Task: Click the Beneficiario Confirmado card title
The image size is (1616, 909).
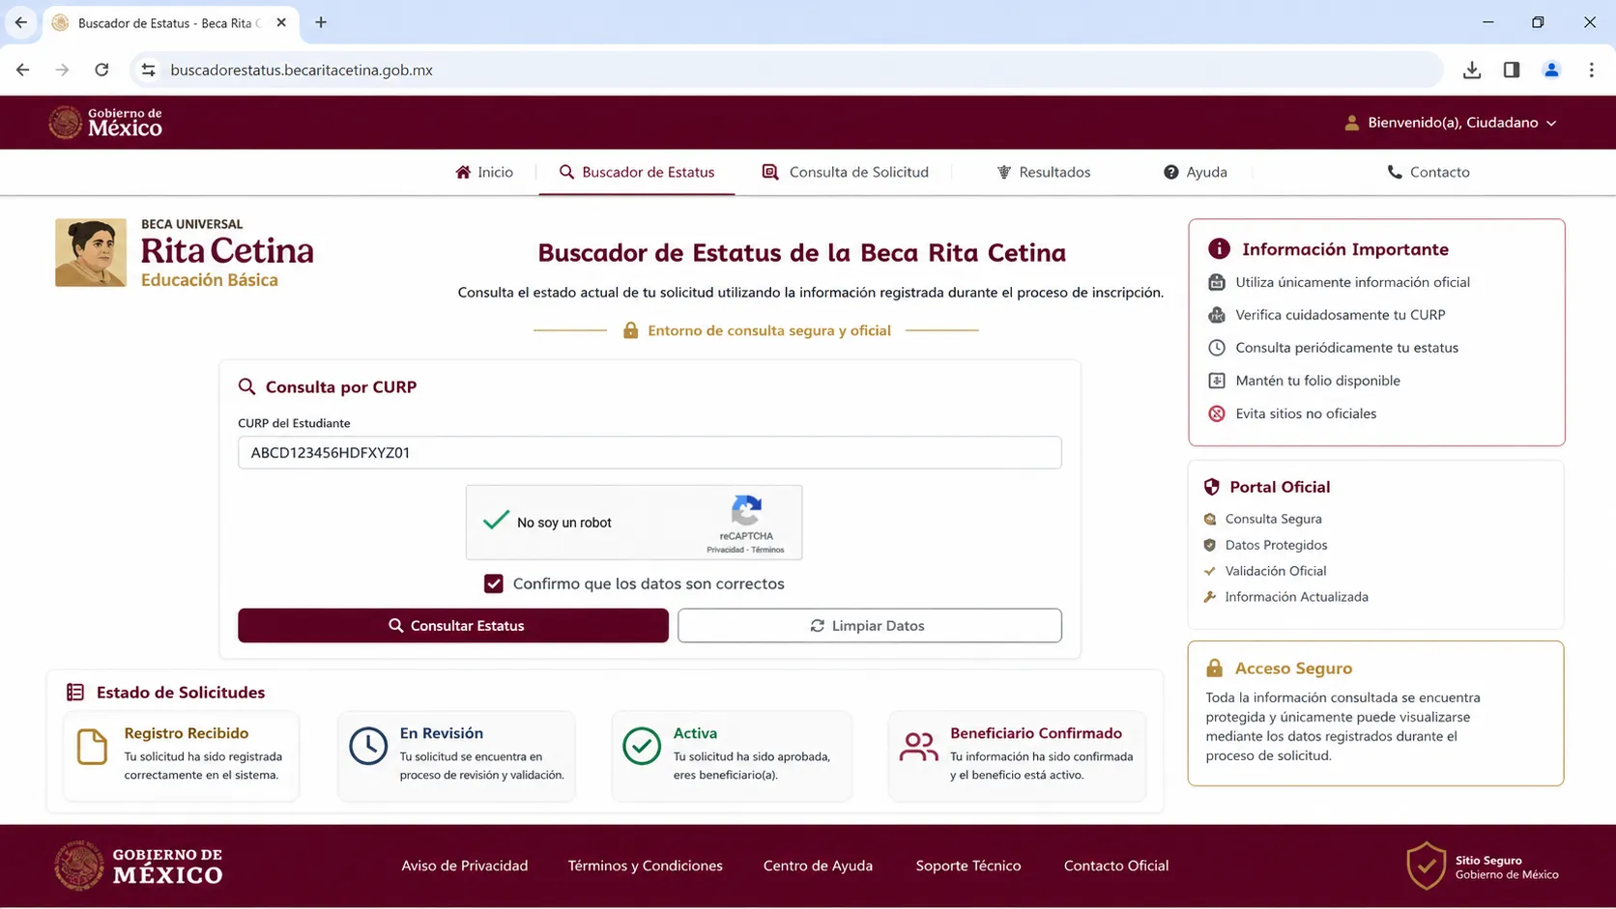Action: 1036,733
